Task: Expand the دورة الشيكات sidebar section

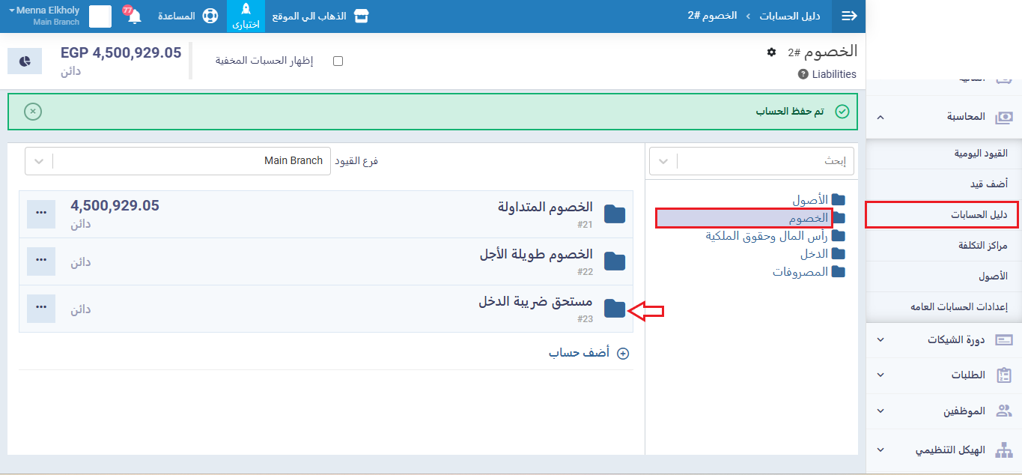Action: tap(943, 339)
